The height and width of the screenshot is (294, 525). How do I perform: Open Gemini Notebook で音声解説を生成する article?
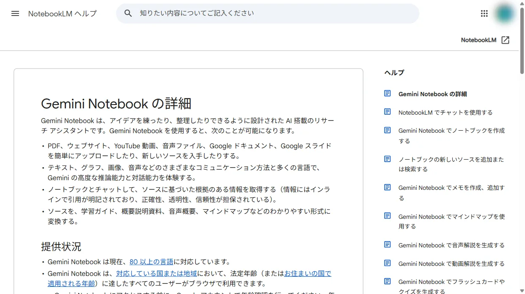tap(451, 245)
